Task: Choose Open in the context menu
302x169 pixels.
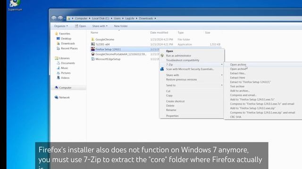Action: click(169, 51)
